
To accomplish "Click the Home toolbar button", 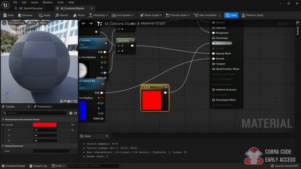I will [x=79, y=15].
